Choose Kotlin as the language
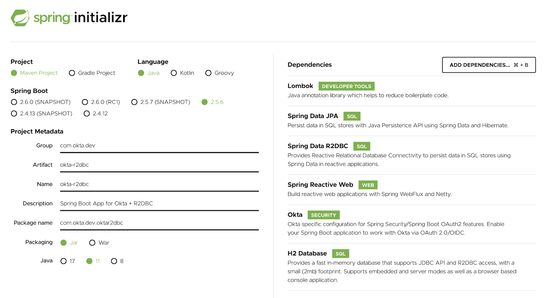This screenshot has height=298, width=544. tap(174, 73)
